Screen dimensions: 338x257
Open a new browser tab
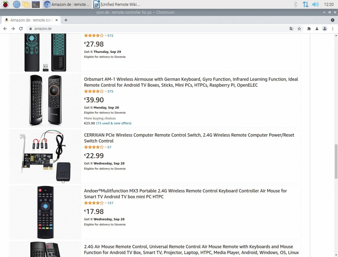[x=66, y=20]
